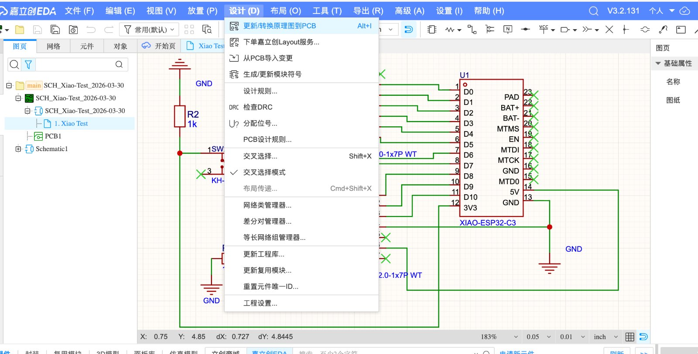Image resolution: width=698 pixels, height=354 pixels.
Task: Open Design Rules menu entry
Action: [301, 91]
